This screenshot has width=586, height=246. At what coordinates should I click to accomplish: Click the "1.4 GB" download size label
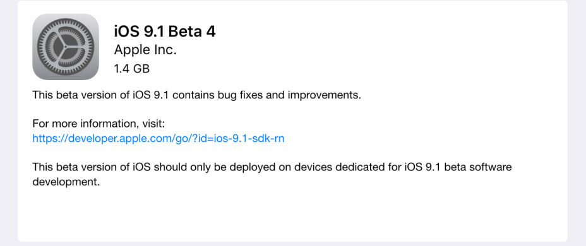(132, 69)
